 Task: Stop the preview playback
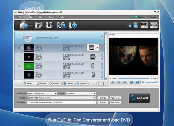pos(125,82)
